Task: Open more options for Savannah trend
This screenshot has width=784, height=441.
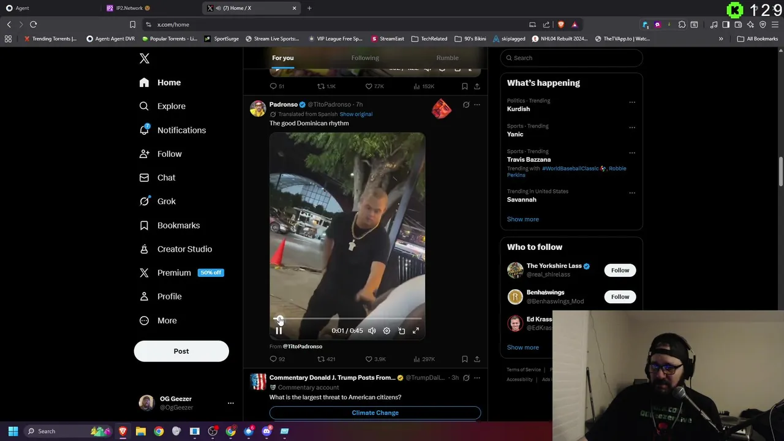Action: tap(632, 193)
